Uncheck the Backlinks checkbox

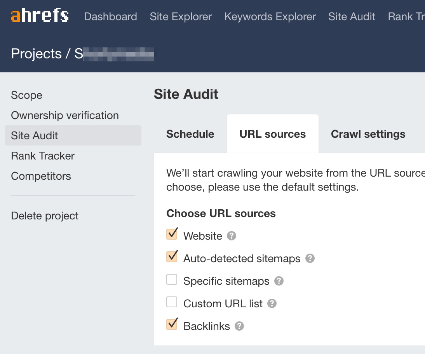click(x=172, y=324)
